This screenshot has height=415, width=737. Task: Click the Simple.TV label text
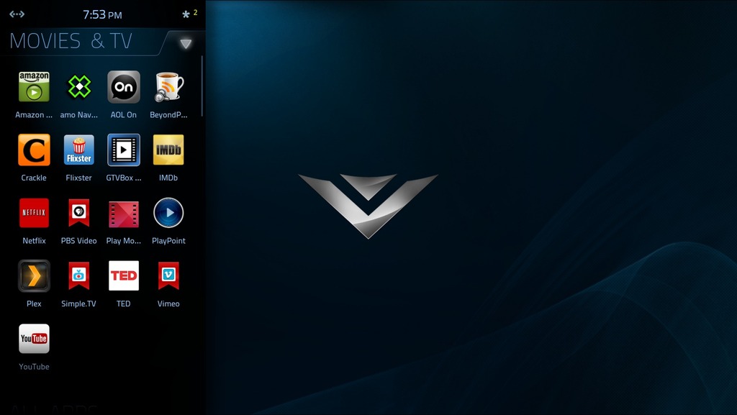click(x=79, y=304)
